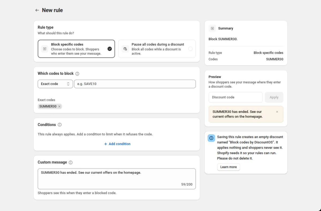This screenshot has width=321, height=211.
Task: Click the Discount code preview field
Action: [236, 97]
